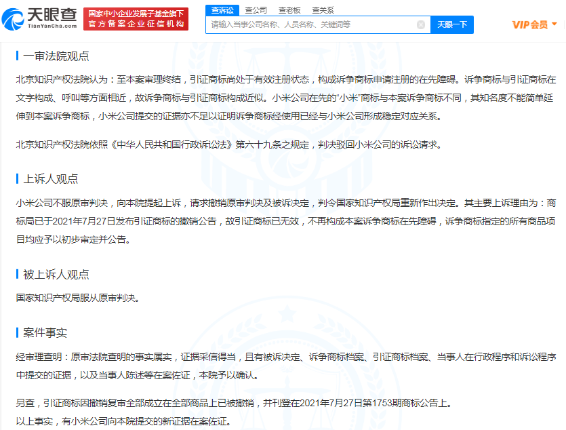Clear the search box with the X icon
The width and height of the screenshot is (566, 430).
point(420,24)
